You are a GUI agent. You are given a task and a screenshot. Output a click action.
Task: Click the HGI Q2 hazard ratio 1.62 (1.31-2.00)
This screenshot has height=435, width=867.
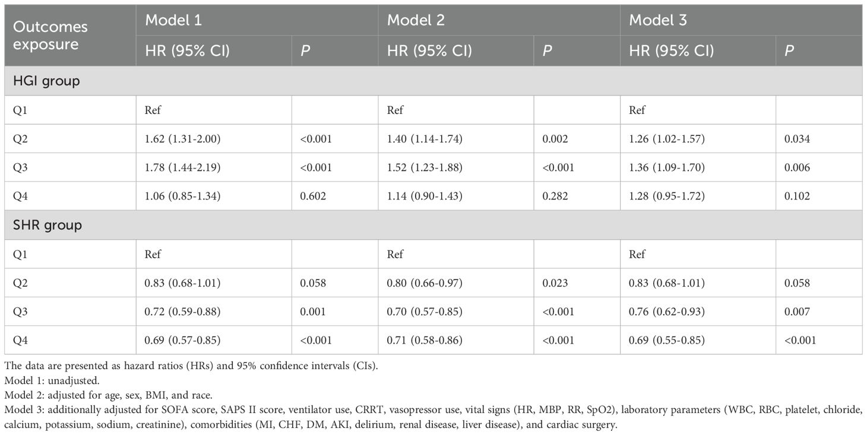pos(182,139)
